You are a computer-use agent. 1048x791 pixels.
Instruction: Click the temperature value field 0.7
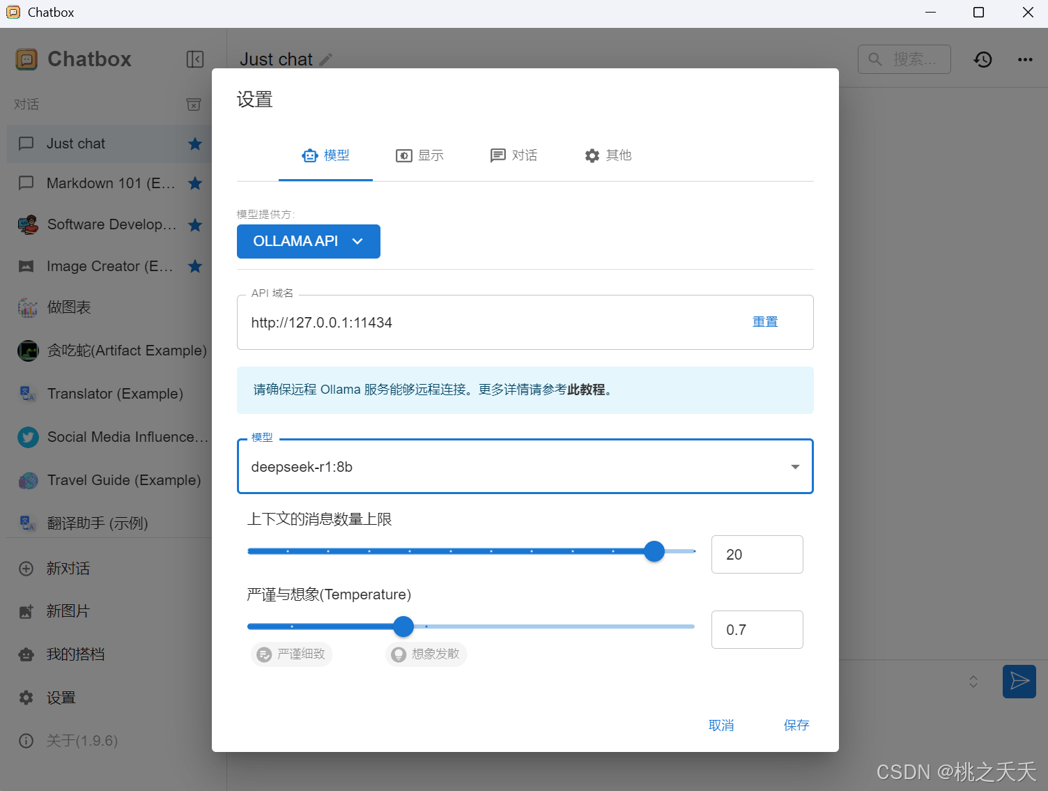click(757, 630)
